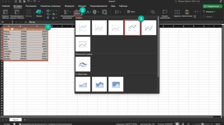Click the zoom out minus button
The height and width of the screenshot is (125, 224).
tap(193, 124)
